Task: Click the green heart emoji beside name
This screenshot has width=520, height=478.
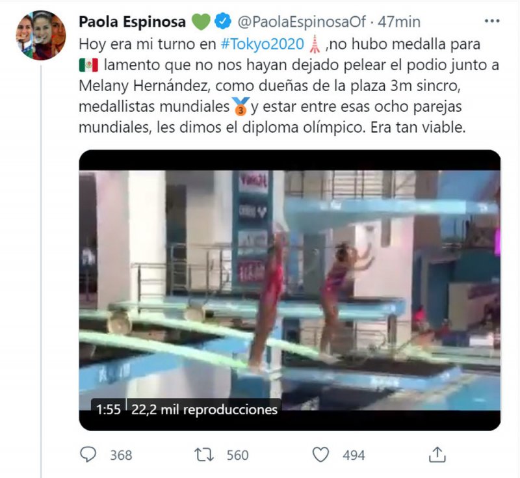Action: pos(201,22)
